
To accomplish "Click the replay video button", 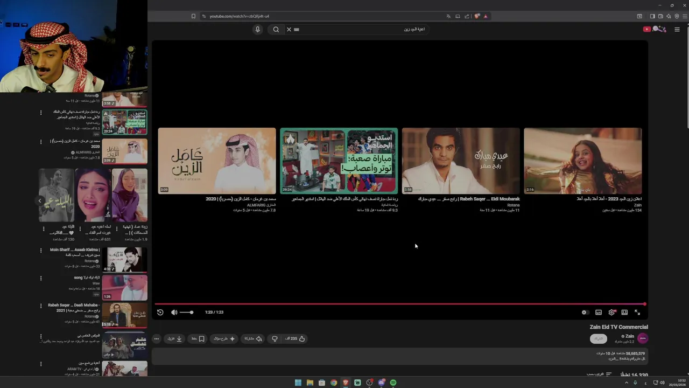I will [160, 312].
